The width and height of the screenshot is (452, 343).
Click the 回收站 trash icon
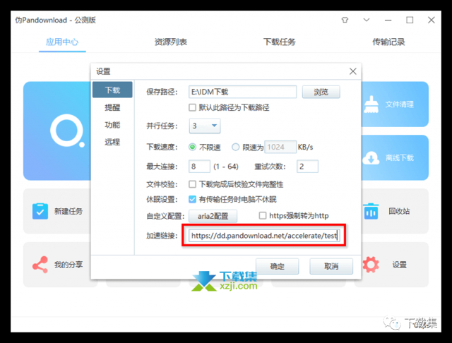[x=371, y=211]
